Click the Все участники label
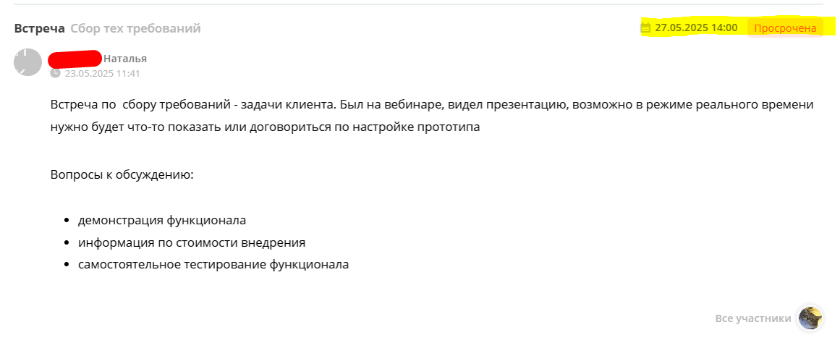Screen dimensions: 840x343 pyautogui.click(x=752, y=318)
